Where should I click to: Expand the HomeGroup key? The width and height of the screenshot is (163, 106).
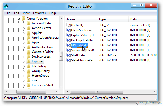click(24, 76)
